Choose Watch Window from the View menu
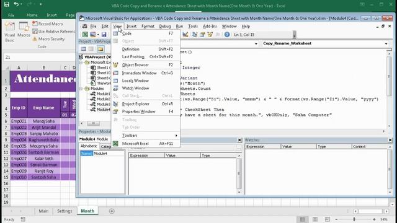The height and width of the screenshot is (223, 397). [146, 88]
